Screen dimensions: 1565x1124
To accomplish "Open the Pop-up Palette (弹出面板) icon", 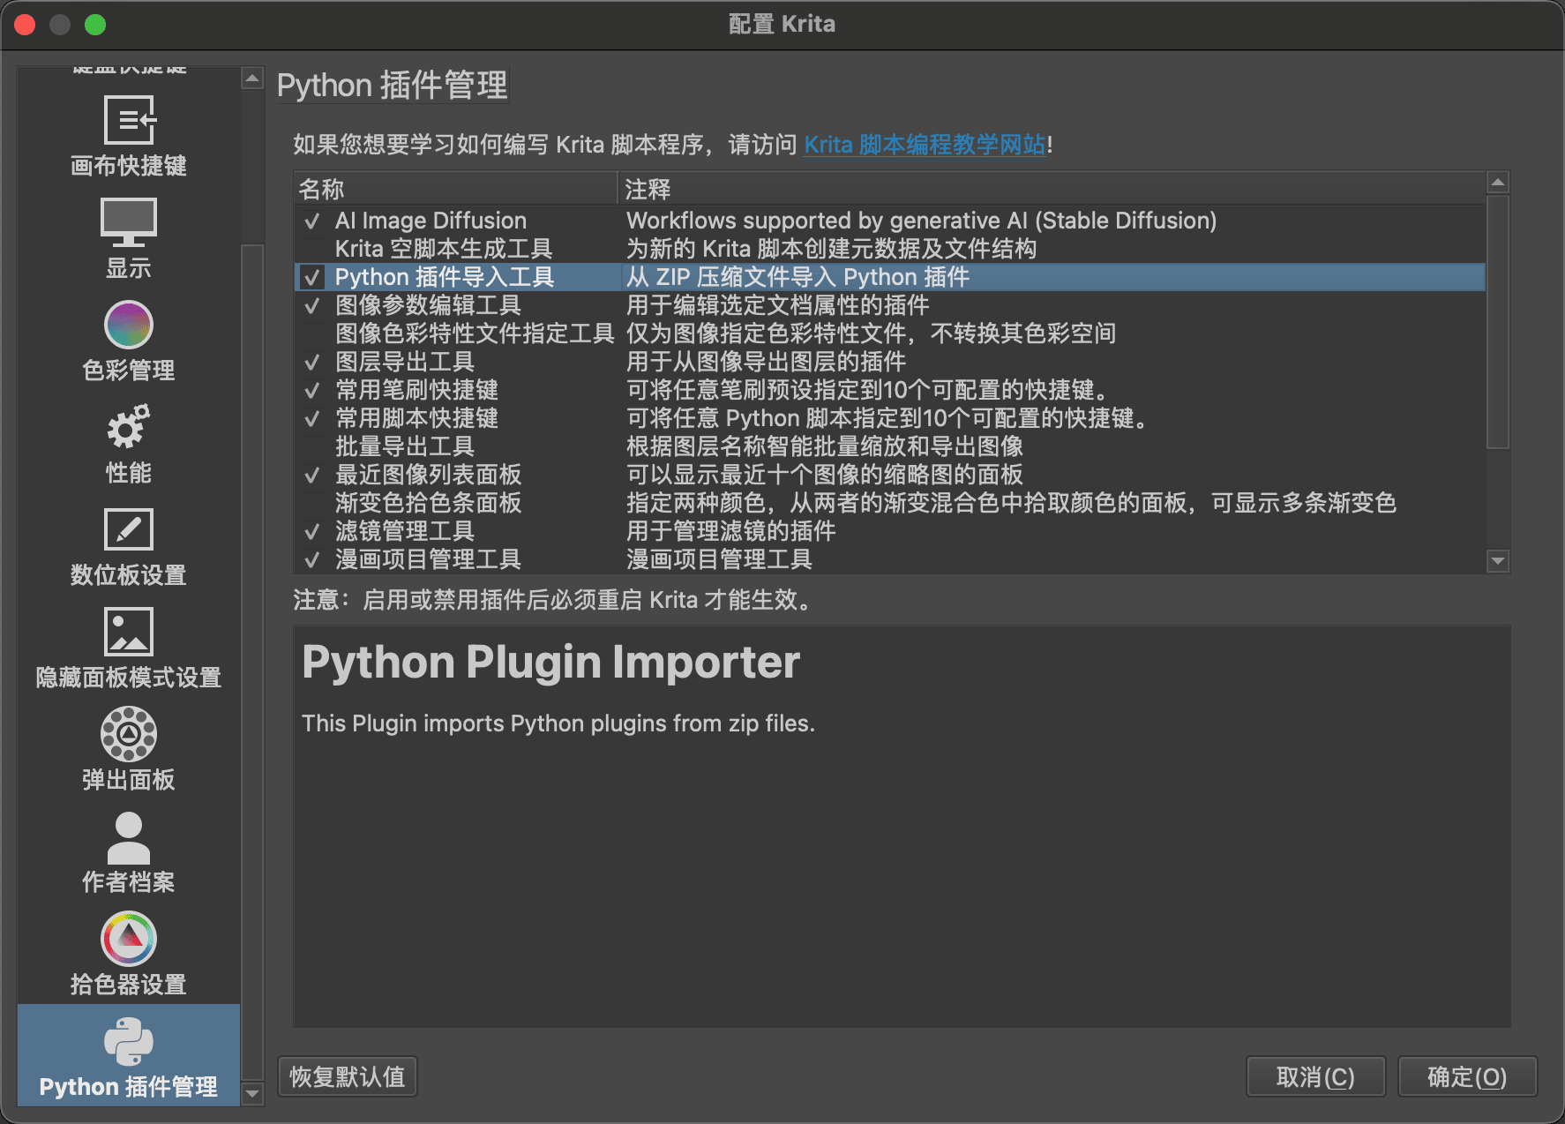I will pyautogui.click(x=129, y=735).
